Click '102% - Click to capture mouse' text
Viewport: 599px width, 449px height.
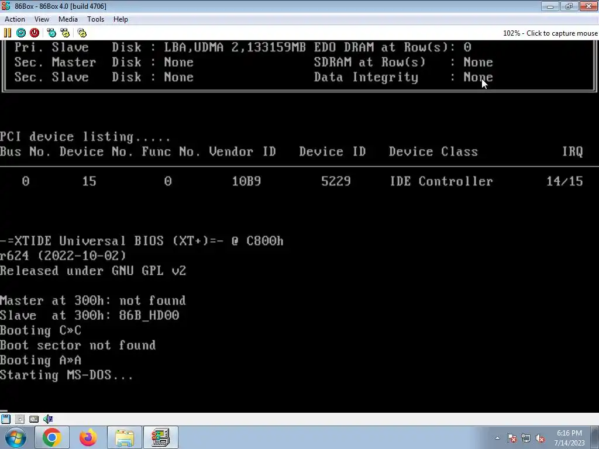[x=550, y=33]
